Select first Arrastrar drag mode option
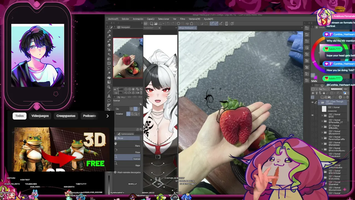The width and height of the screenshot is (355, 200). point(128,114)
